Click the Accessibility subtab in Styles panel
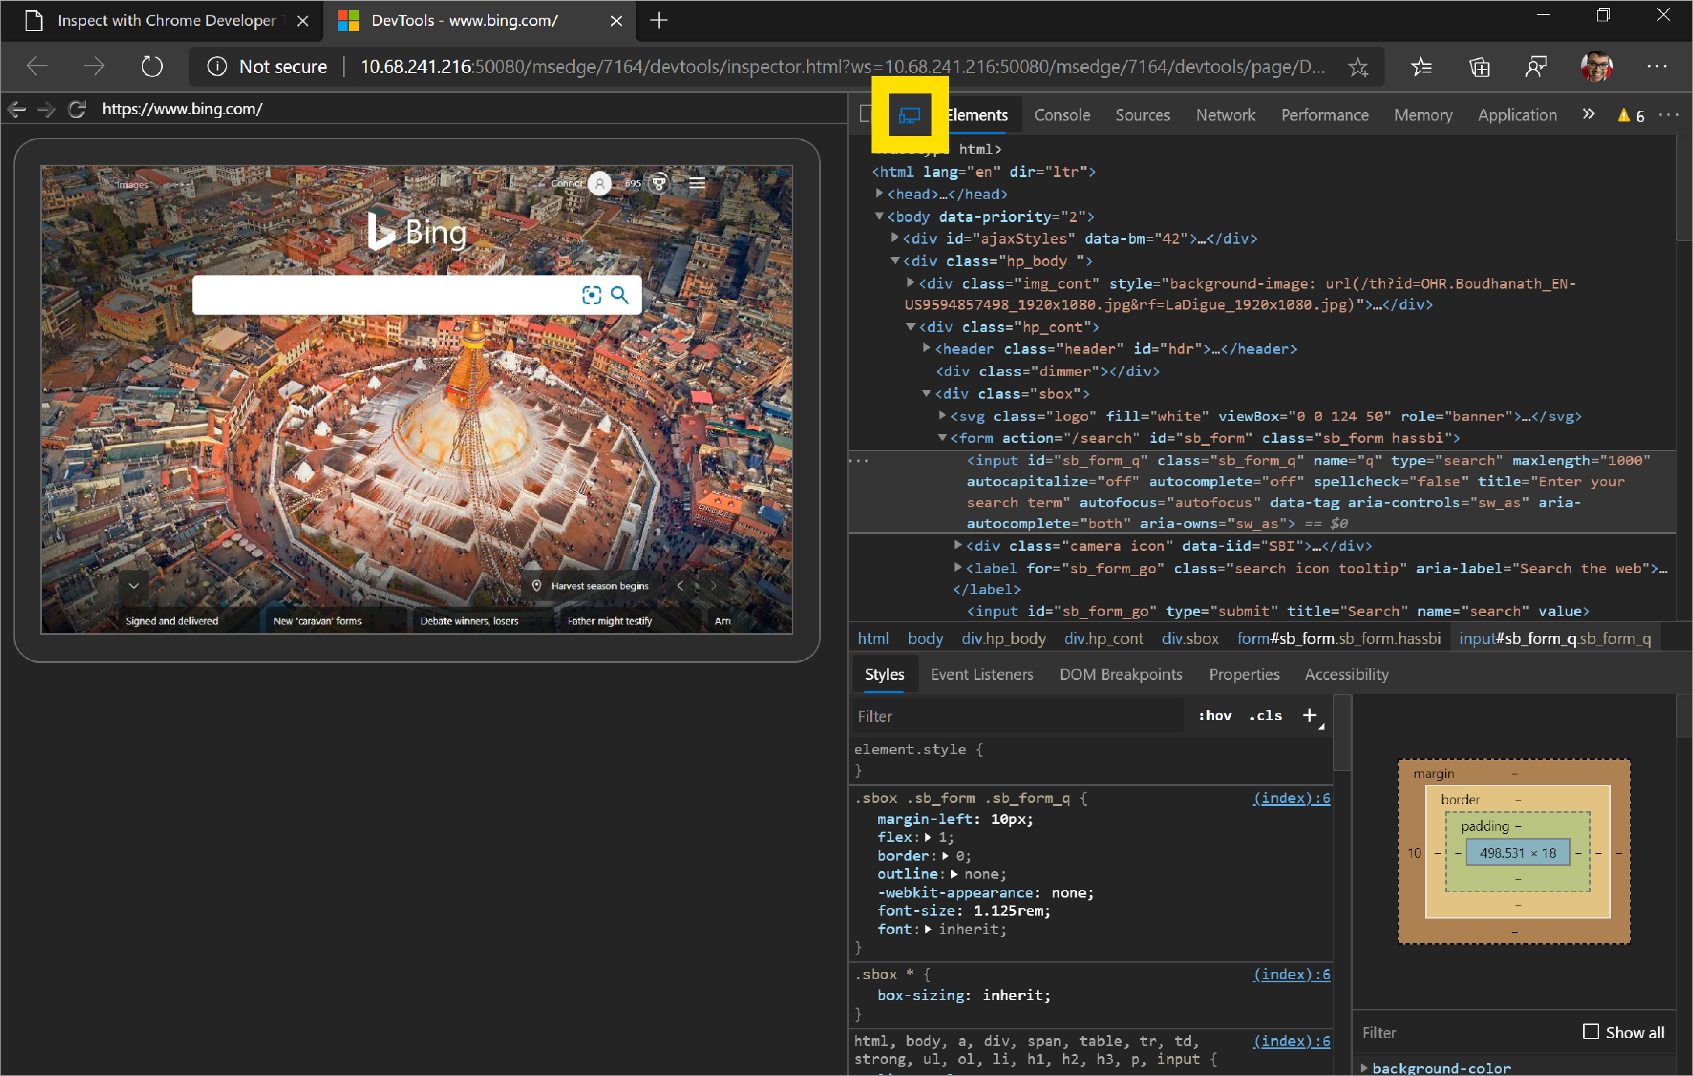Viewport: 1693px width, 1076px height. pyautogui.click(x=1348, y=674)
